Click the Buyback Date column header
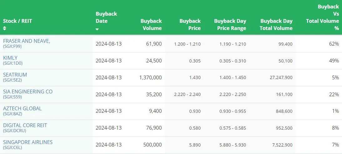This screenshot has height=154, width=342. [x=106, y=17]
